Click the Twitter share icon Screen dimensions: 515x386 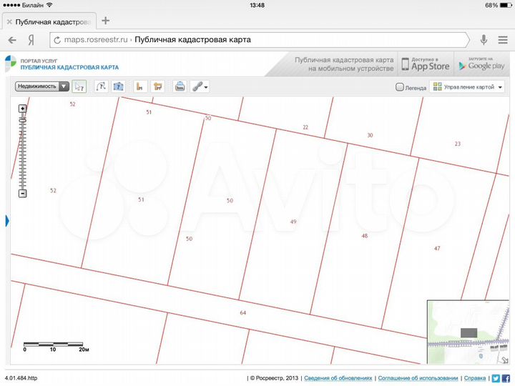[x=496, y=378]
